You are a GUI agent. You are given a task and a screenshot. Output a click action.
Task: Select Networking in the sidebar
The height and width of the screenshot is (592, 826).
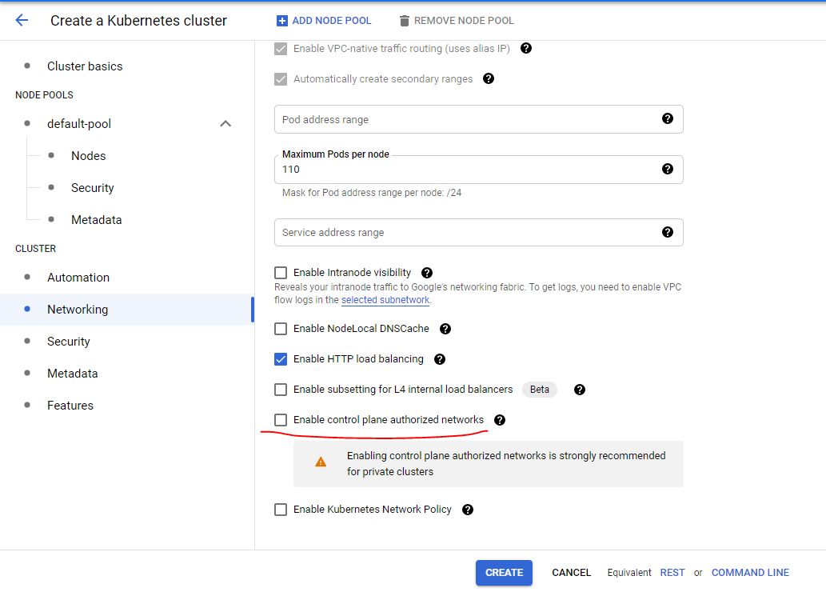(126, 310)
